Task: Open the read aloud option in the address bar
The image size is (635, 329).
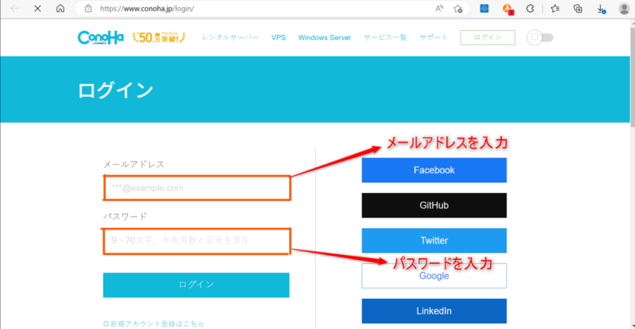Action: tap(440, 8)
